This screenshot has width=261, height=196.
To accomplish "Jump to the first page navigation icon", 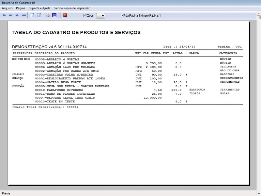I will point(4,14).
